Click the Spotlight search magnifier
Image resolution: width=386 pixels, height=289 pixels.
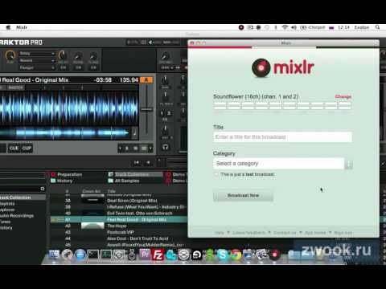tap(377, 27)
